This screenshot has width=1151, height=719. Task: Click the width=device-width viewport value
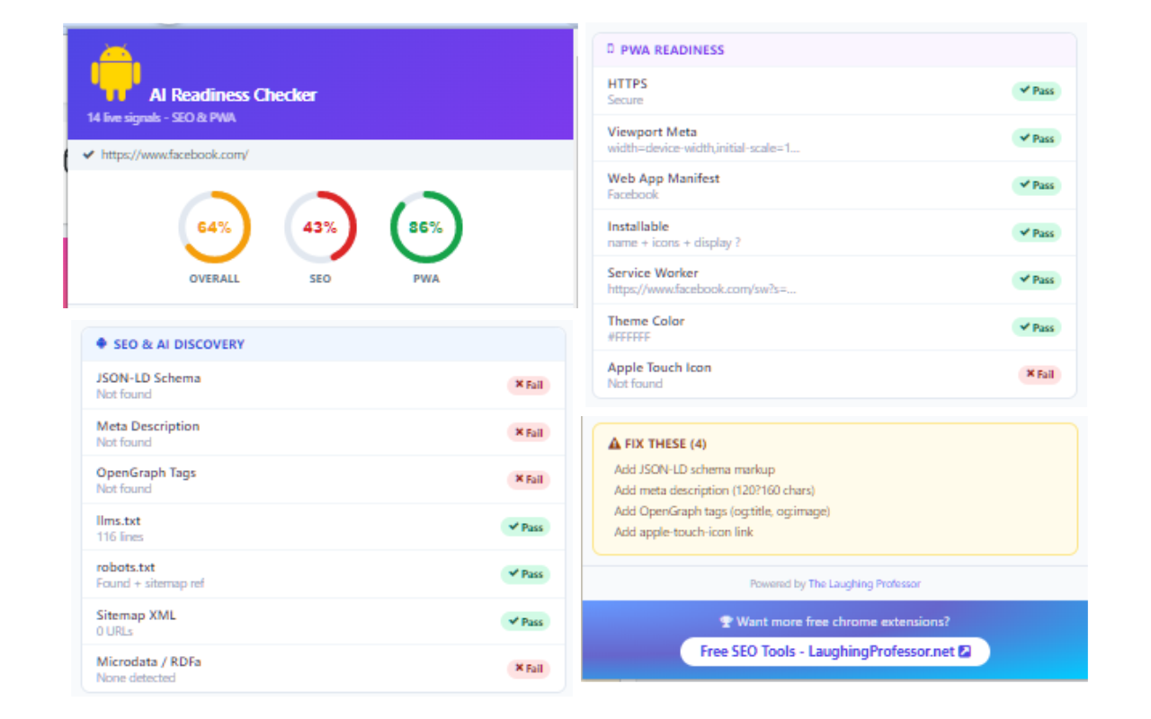point(703,147)
